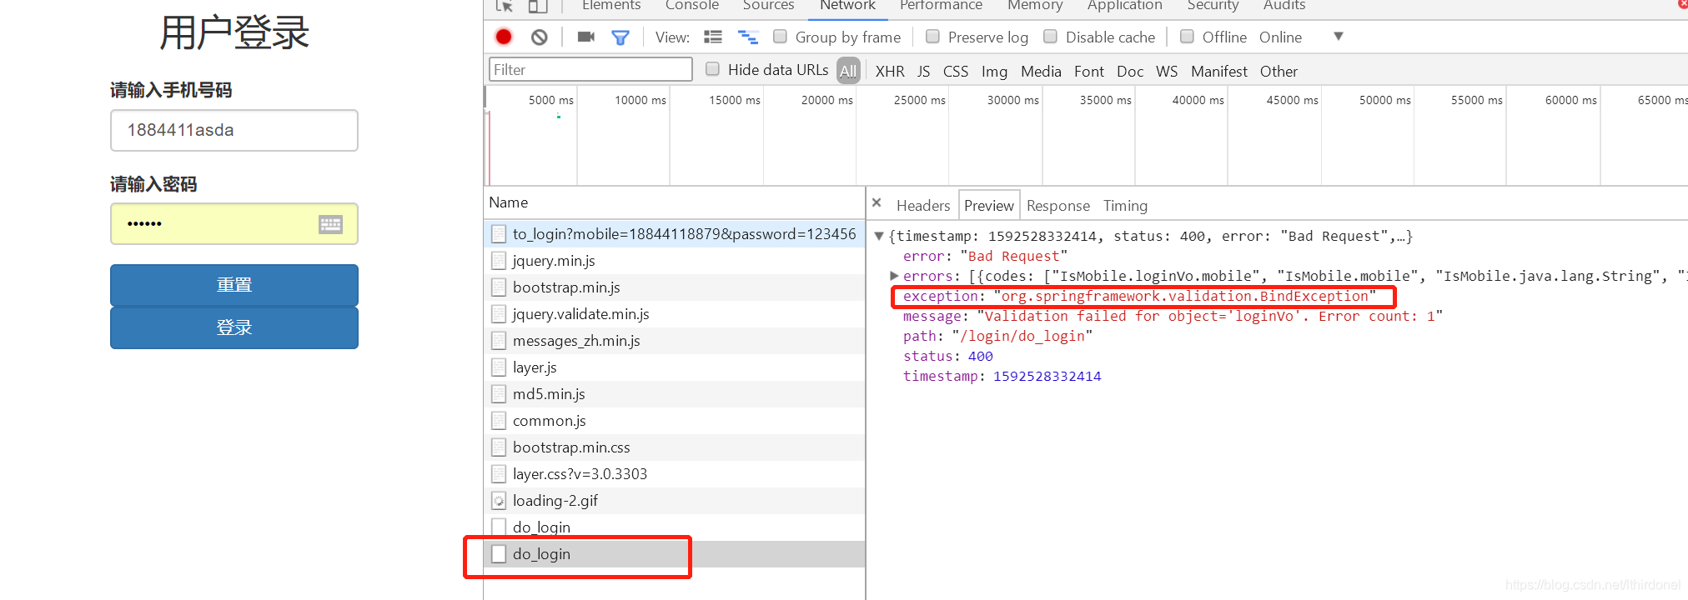Close the request details pane
The image size is (1688, 600).
(877, 202)
